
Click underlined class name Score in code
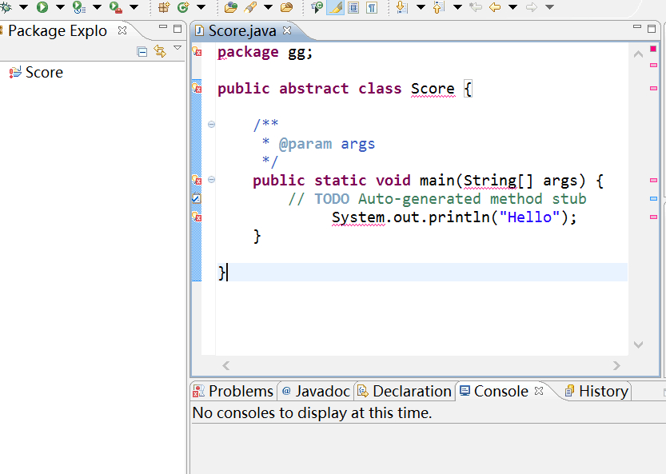point(433,89)
